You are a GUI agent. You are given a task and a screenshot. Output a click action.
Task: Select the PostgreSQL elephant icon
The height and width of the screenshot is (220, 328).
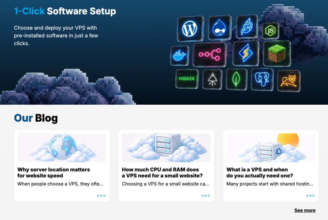tap(262, 80)
